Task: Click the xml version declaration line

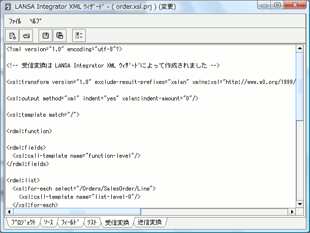Action: [x=64, y=49]
